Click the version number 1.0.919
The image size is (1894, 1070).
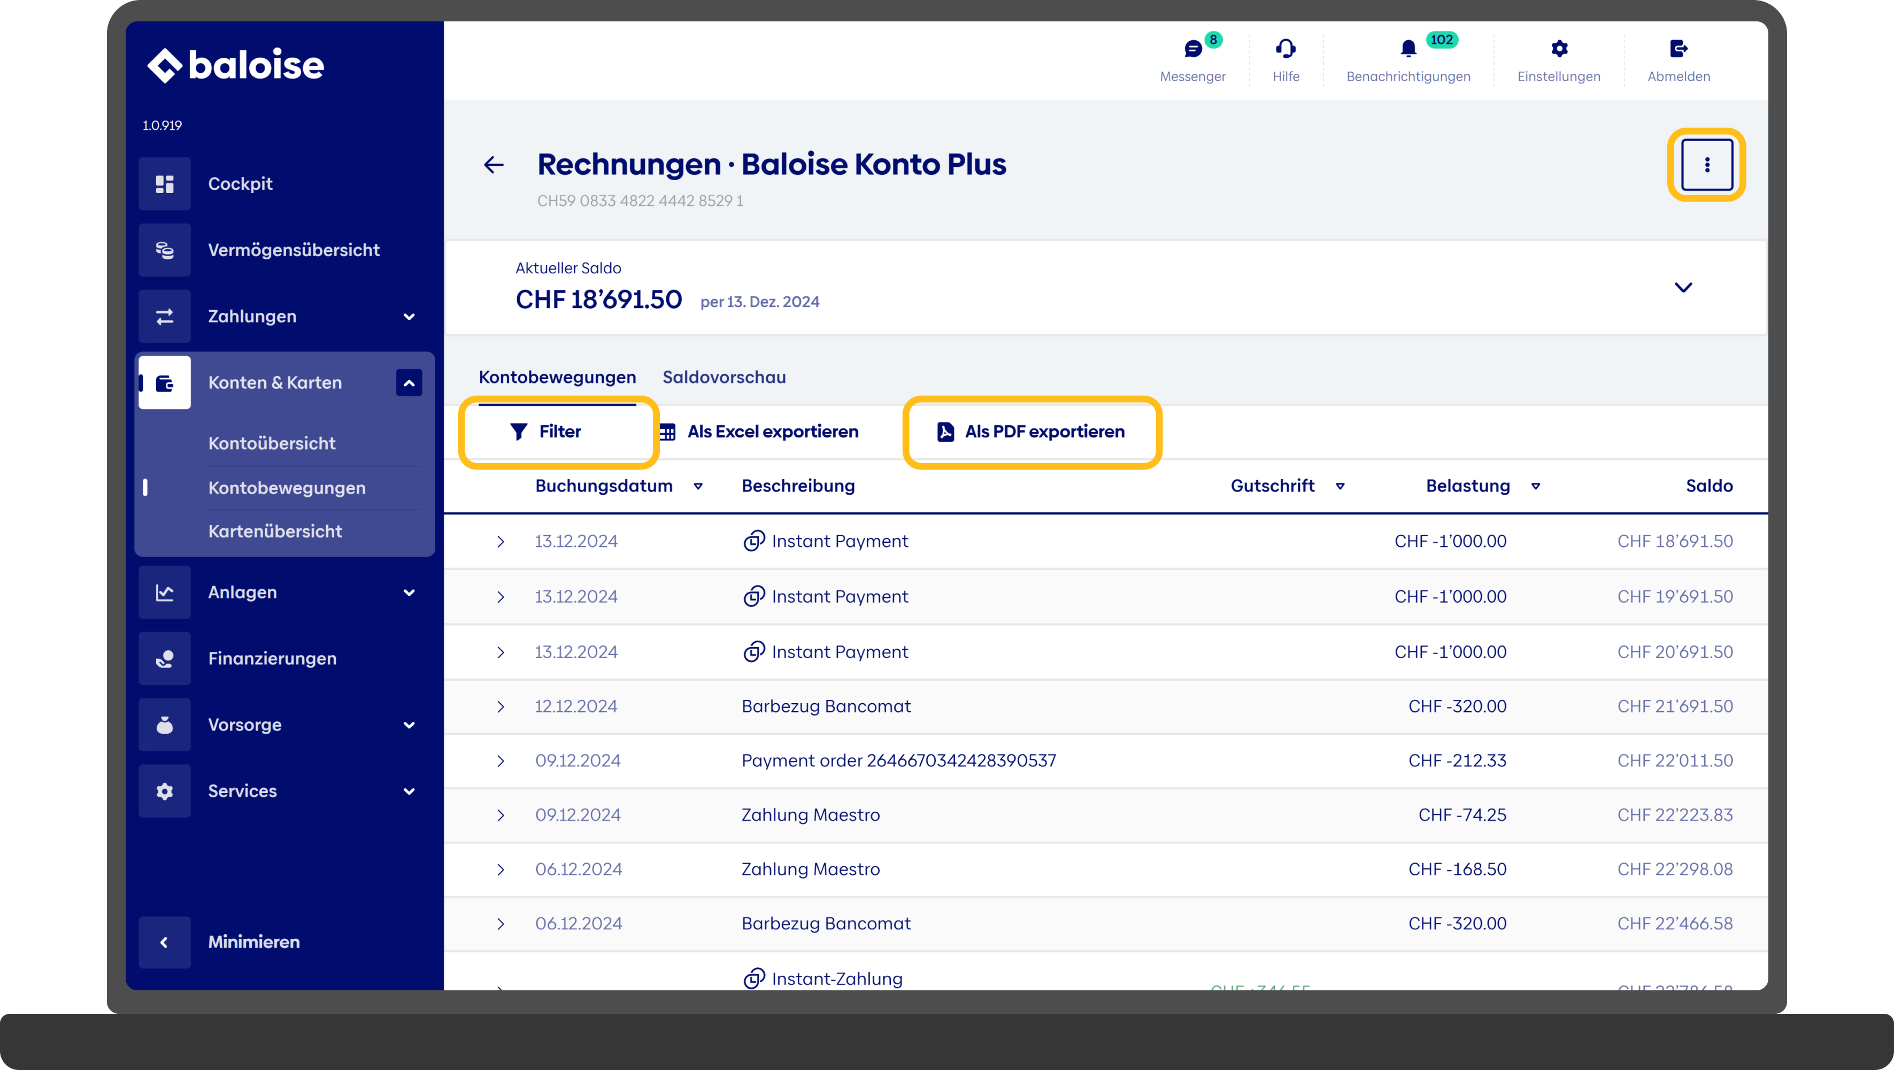click(x=163, y=125)
